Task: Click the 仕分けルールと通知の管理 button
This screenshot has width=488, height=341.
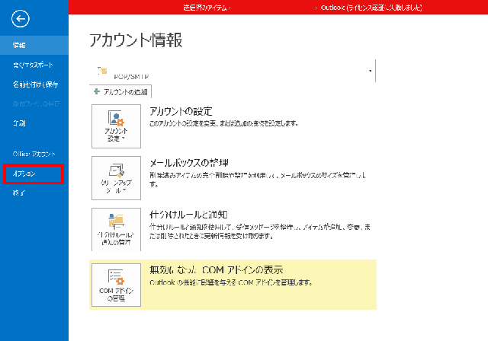Action: point(116,230)
